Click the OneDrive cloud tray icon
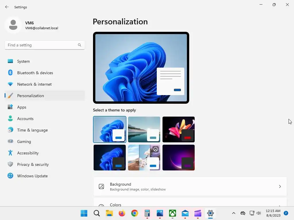The height and width of the screenshot is (220, 294). (x=243, y=213)
